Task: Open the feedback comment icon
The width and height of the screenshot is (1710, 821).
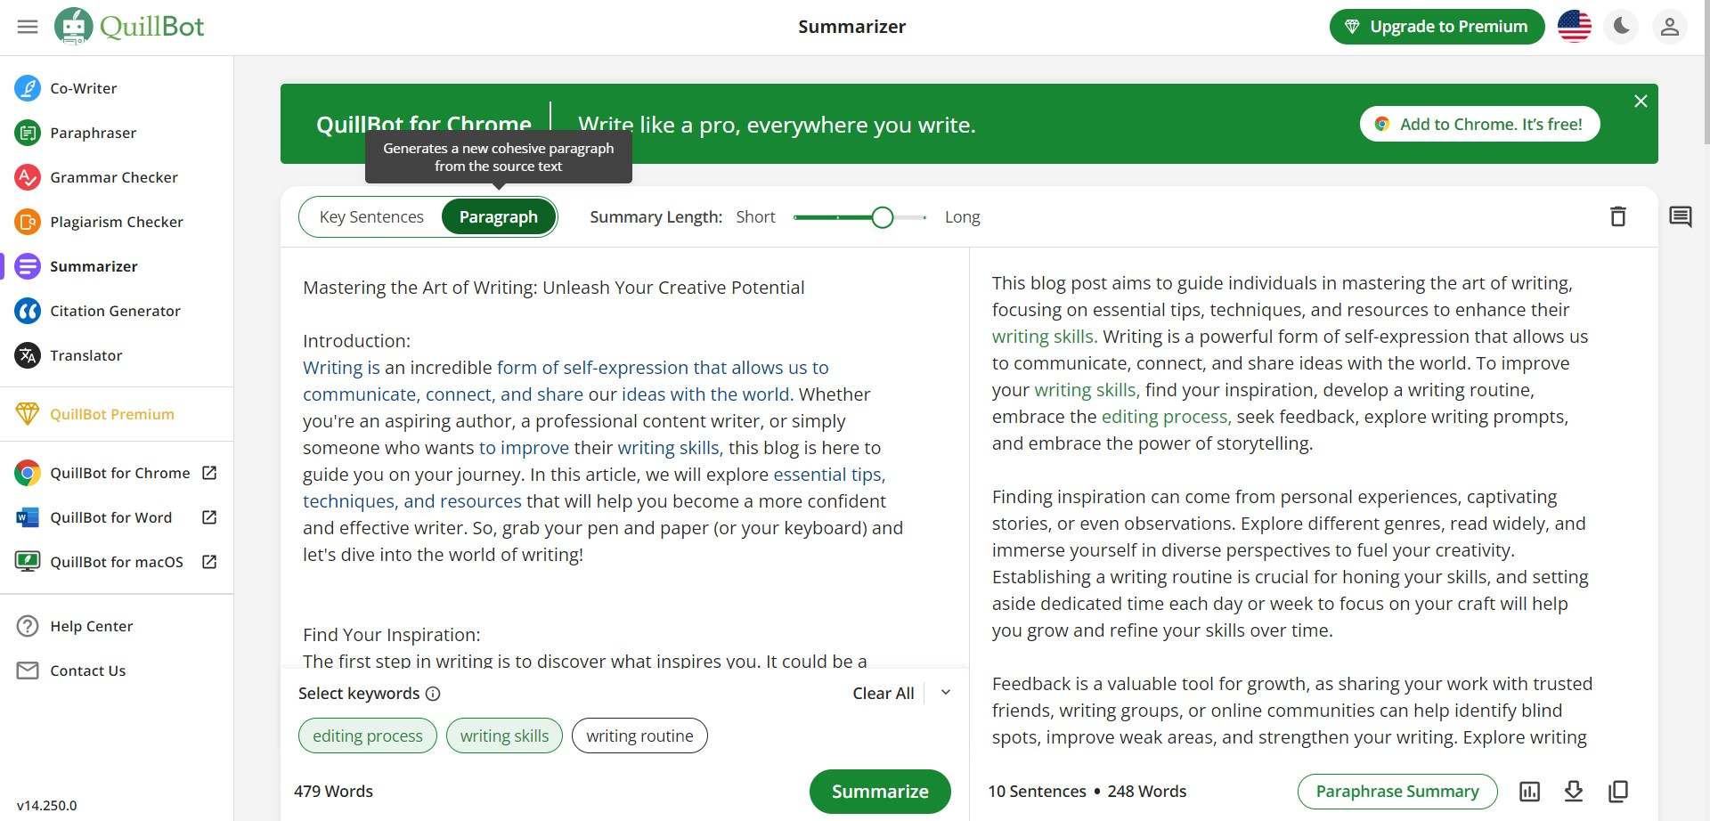Action: click(1681, 216)
